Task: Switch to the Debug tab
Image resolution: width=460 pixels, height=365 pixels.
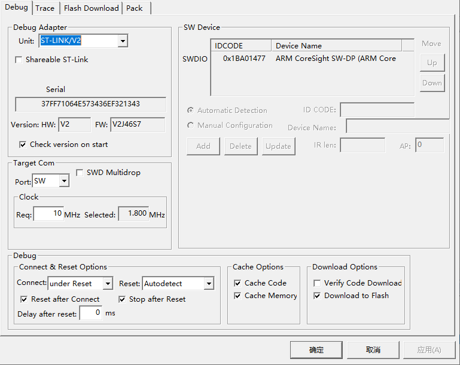Action: pyautogui.click(x=16, y=7)
